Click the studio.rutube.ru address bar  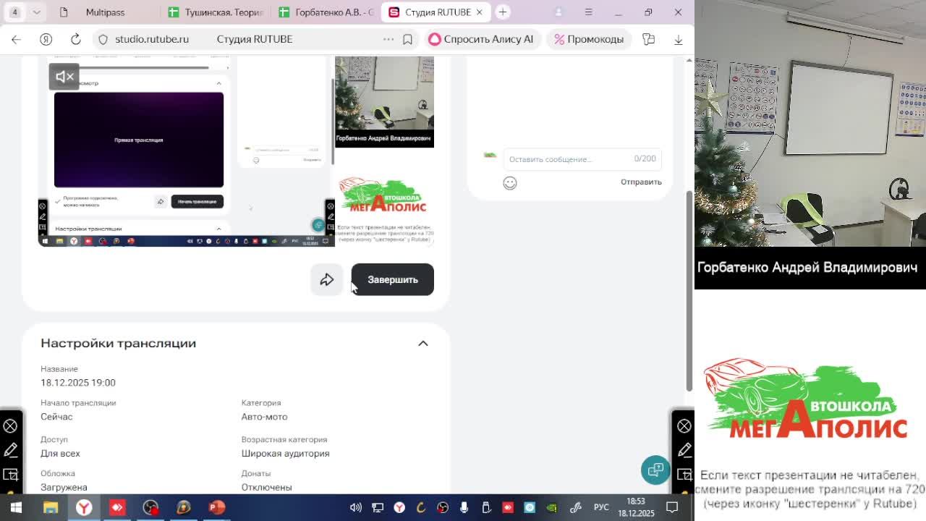point(152,39)
